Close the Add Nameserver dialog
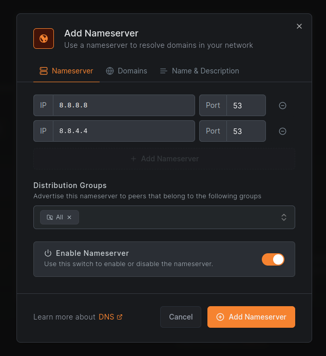 299,26
